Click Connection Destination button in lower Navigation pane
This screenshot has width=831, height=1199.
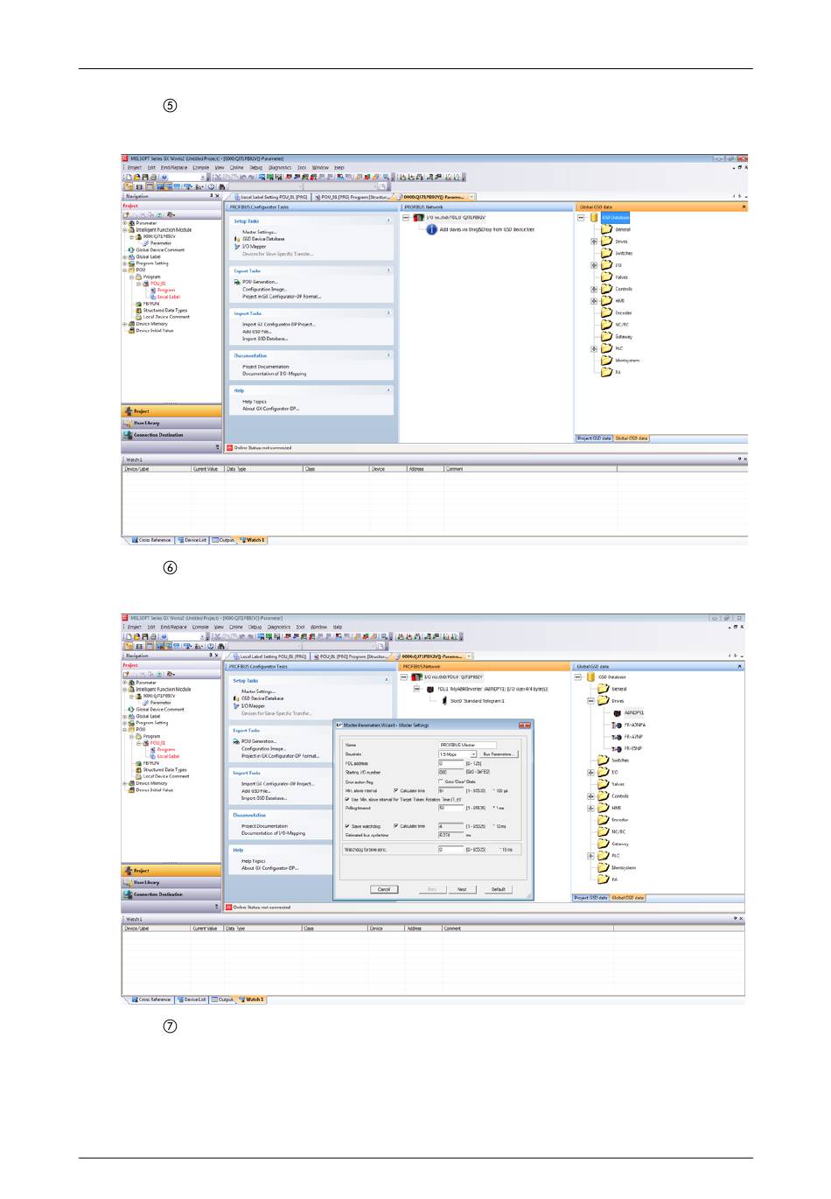click(x=171, y=894)
